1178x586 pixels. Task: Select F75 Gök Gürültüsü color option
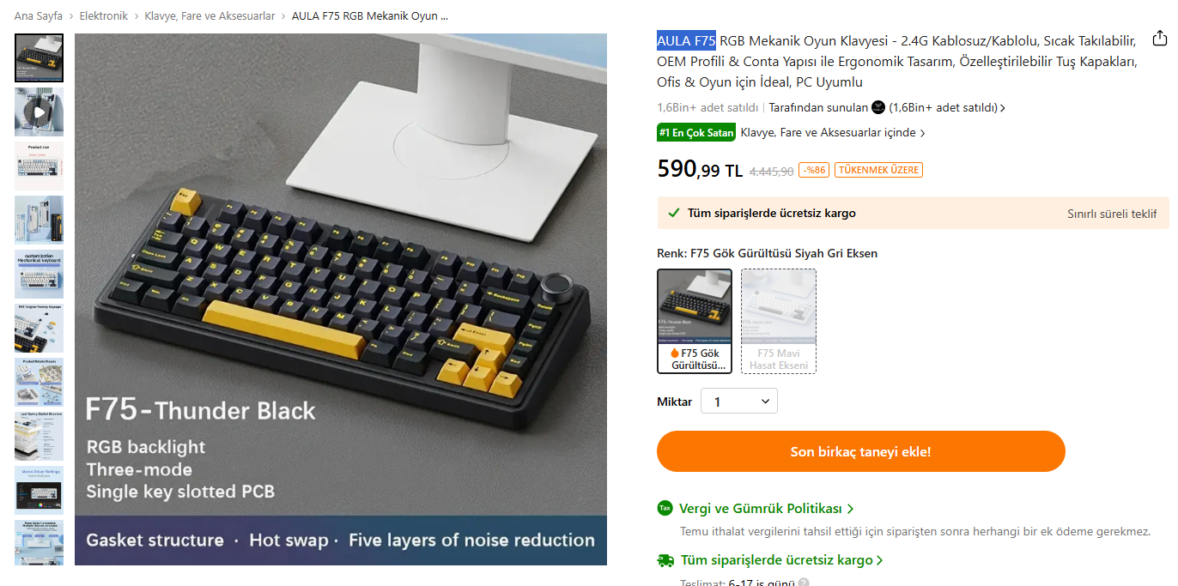pyautogui.click(x=695, y=321)
